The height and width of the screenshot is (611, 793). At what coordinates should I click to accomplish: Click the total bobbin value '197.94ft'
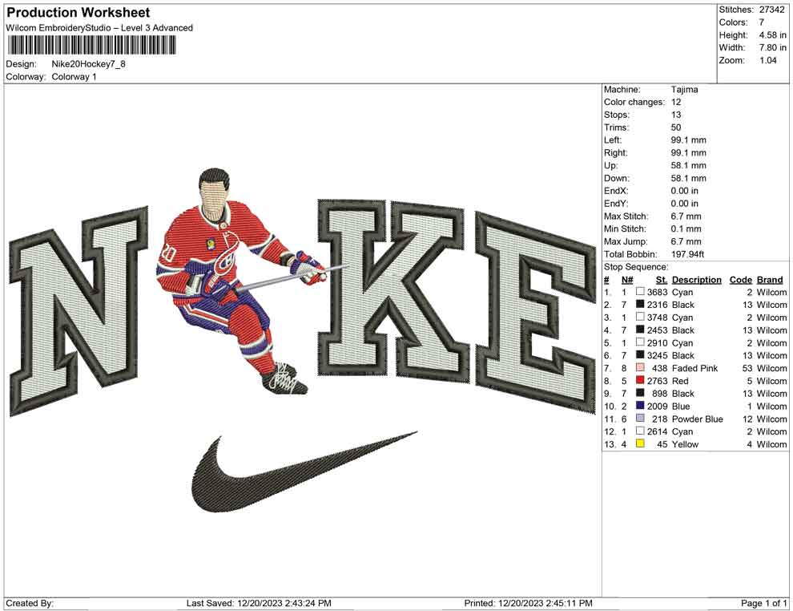687,254
